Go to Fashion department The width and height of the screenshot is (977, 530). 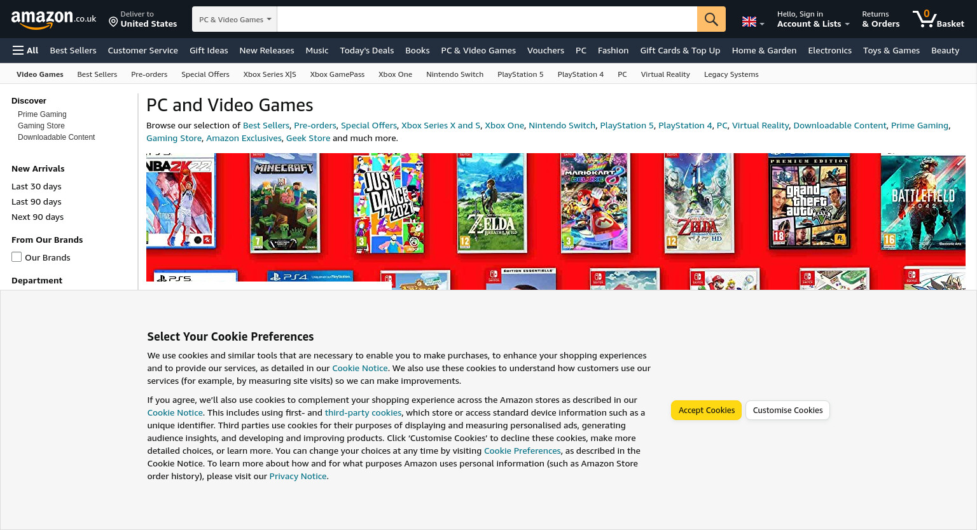[x=613, y=50]
